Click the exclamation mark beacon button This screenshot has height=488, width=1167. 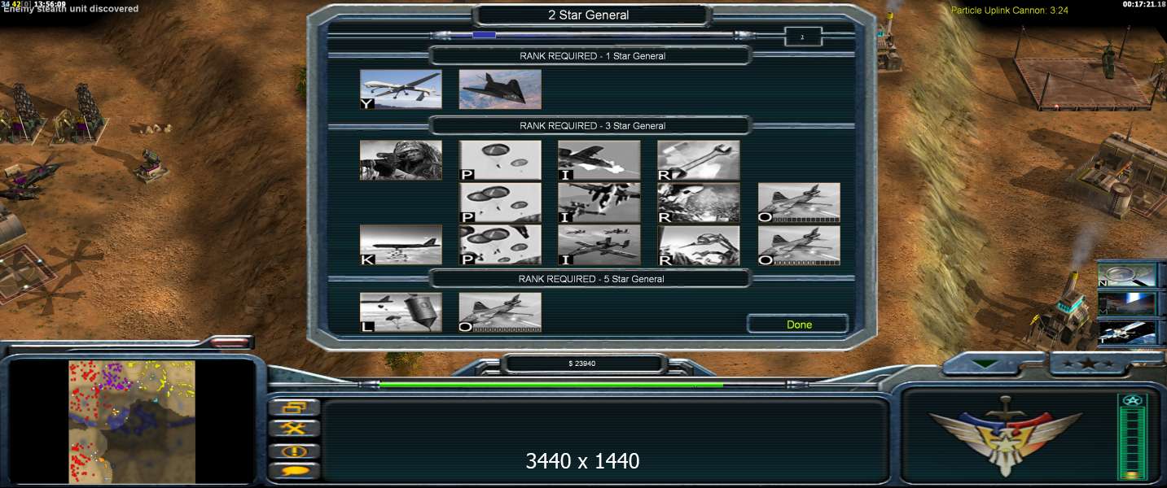point(294,451)
